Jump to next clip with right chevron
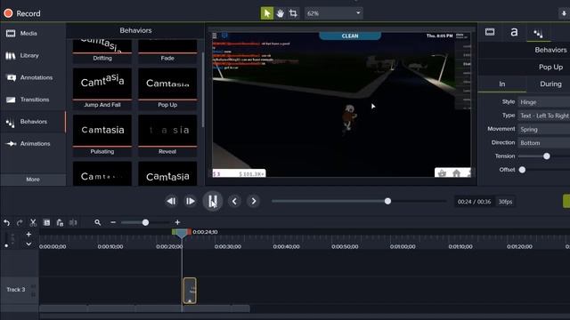 pos(253,201)
